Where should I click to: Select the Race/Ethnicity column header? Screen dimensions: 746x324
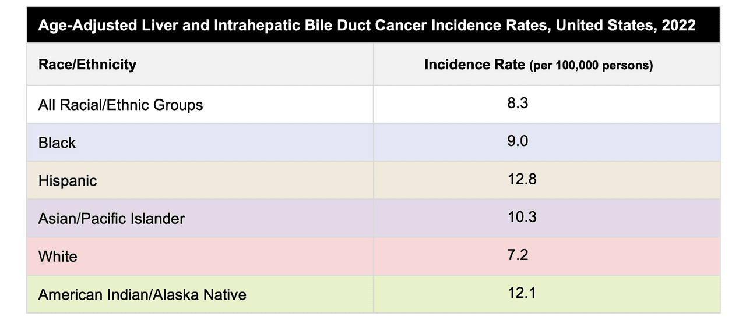87,64
